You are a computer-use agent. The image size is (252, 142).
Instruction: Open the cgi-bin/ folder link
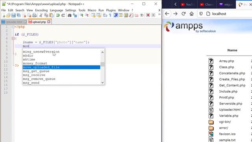click(225, 122)
